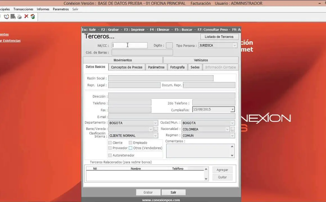The image size is (326, 202).
Task: Check the Cliente checkbox
Action: pyautogui.click(x=110, y=143)
